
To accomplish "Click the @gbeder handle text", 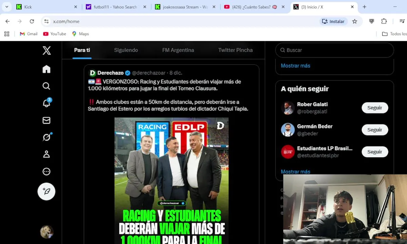I will (307, 134).
